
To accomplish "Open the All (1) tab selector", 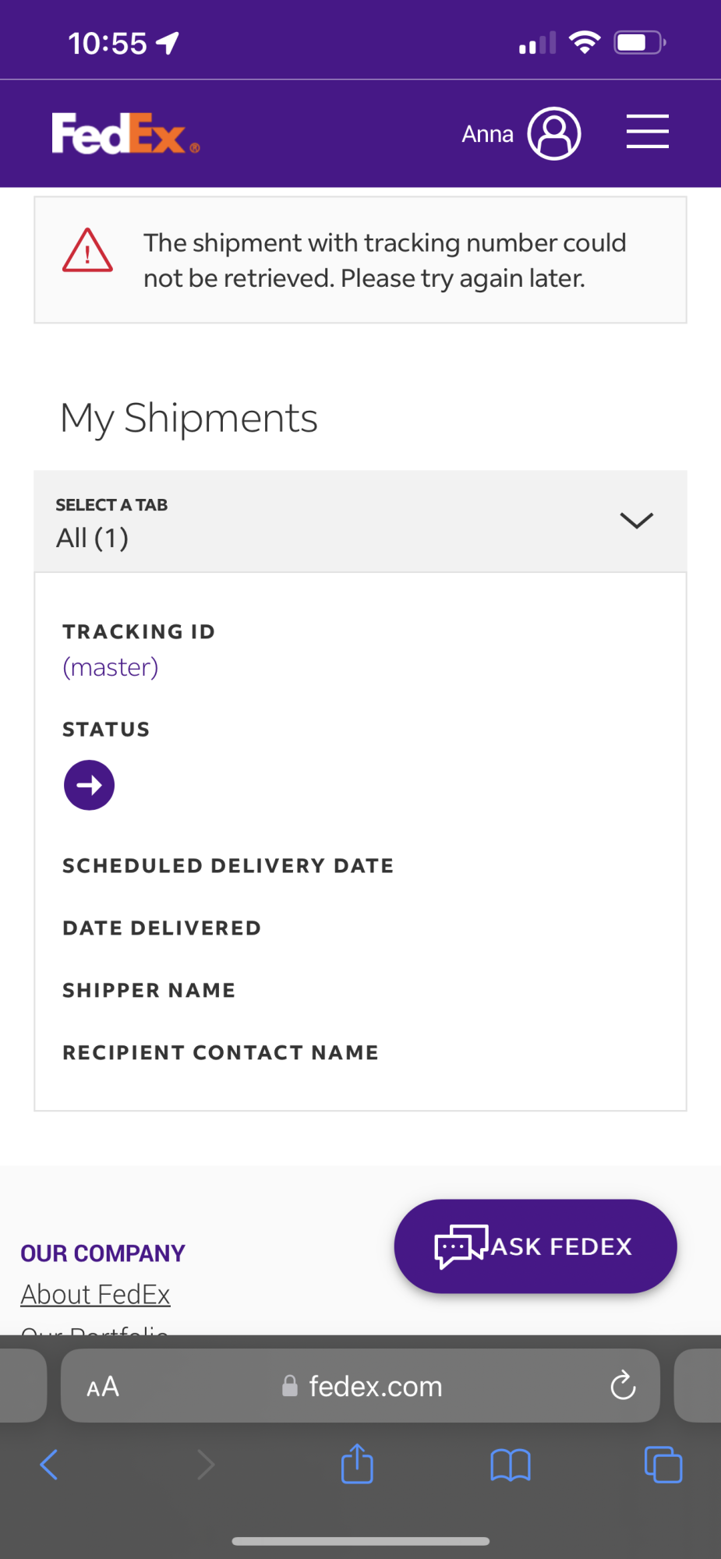I will [x=93, y=538].
